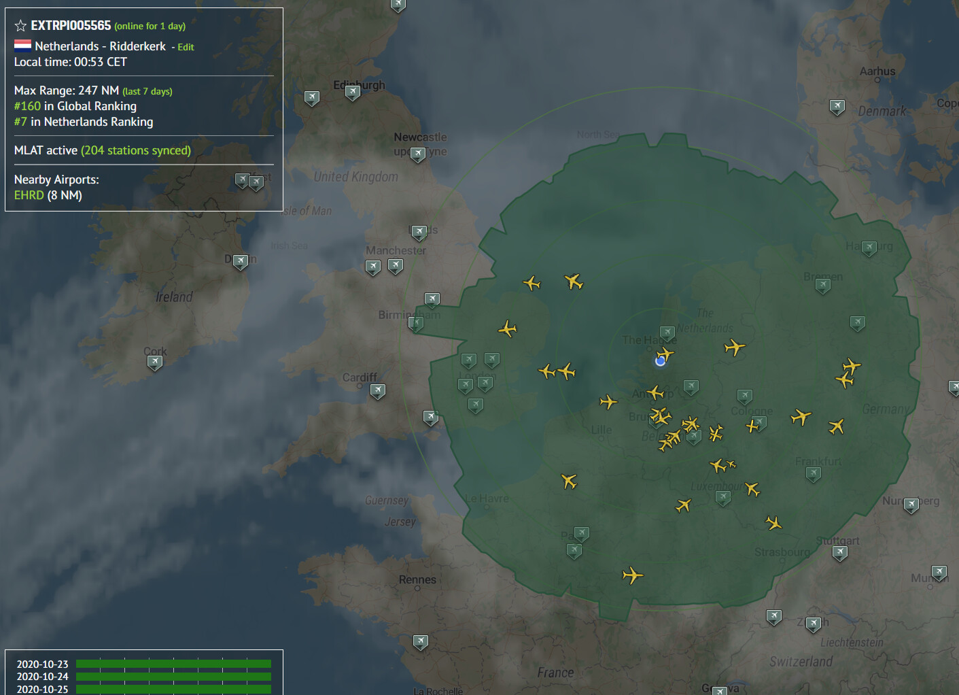Click the Stuttgart airport marker
This screenshot has width=959, height=695.
(840, 554)
